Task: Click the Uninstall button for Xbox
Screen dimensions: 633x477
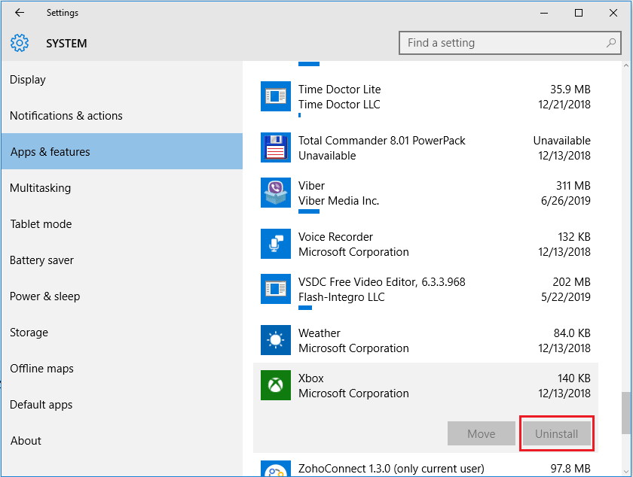Action: coord(556,434)
